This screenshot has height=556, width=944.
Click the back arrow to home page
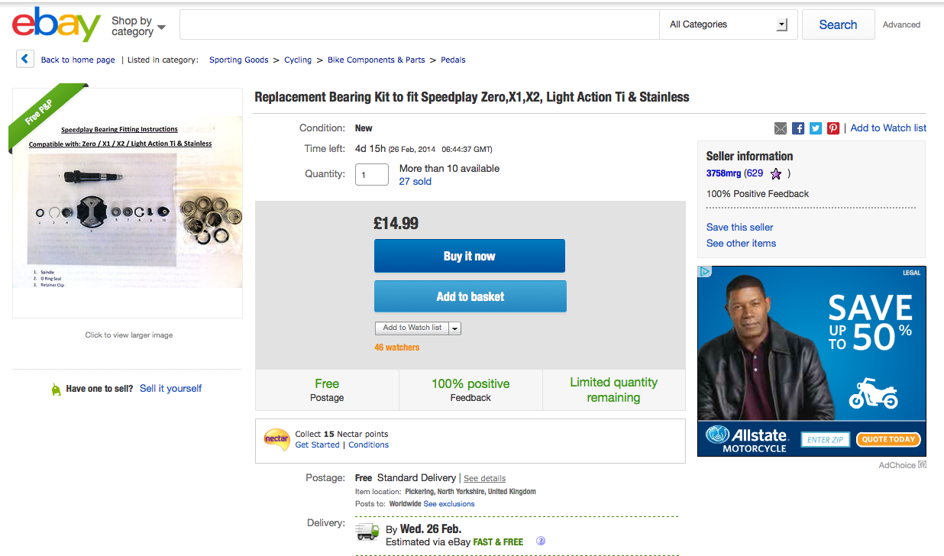click(25, 59)
